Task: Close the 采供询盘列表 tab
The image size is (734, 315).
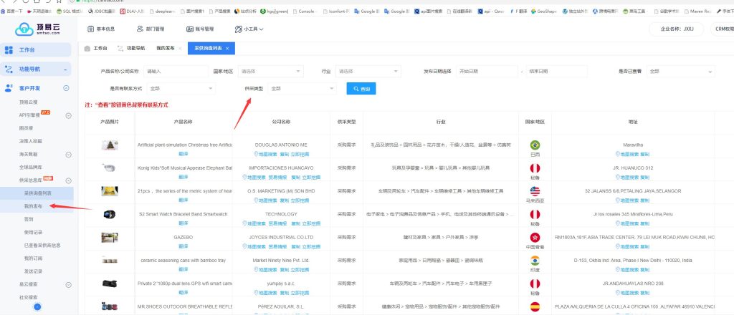Action: tap(227, 48)
